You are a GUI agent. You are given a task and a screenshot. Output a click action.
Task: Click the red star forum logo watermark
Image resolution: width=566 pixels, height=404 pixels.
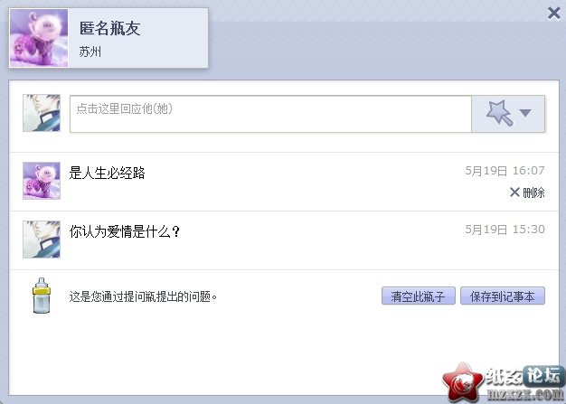tap(464, 382)
